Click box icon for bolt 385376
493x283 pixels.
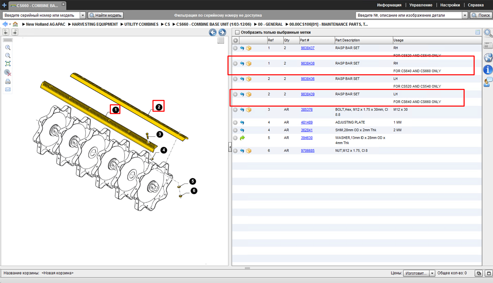[249, 110]
